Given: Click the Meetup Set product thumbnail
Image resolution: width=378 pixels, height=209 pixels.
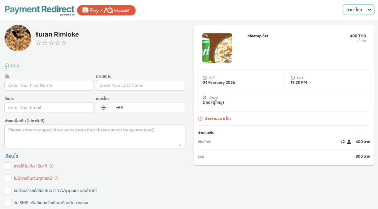Looking at the screenshot, I should 217,48.
